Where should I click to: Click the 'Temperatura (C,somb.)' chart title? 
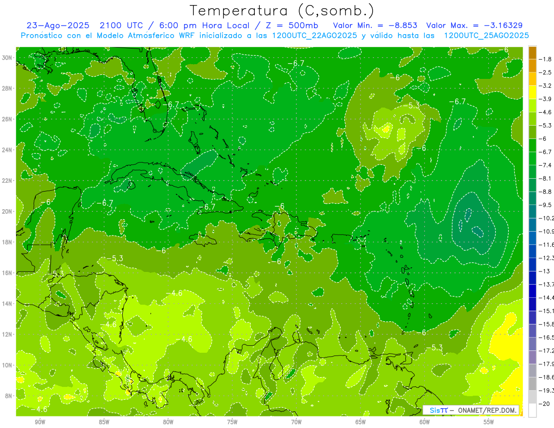(282, 11)
